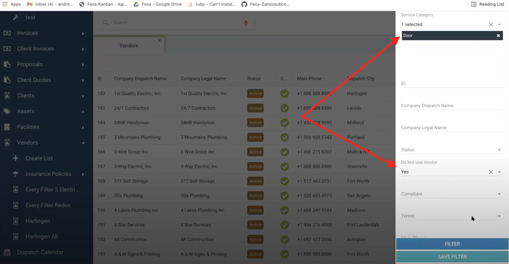Open the Harlingen All saved filter
Screen dimensions: 509x264
[42, 236]
